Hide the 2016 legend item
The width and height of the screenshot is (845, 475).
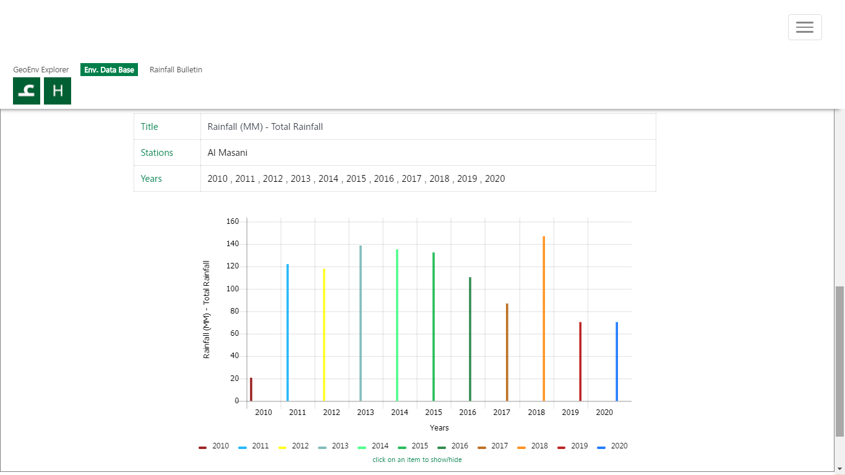coord(453,446)
